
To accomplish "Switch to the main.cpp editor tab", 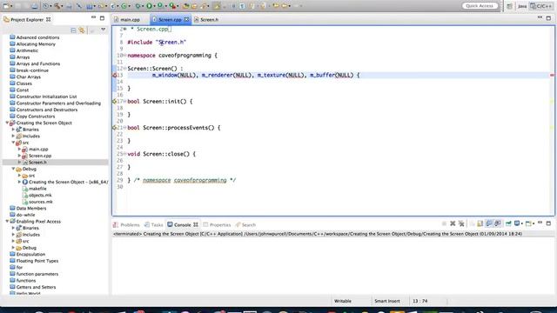I will 127,20.
